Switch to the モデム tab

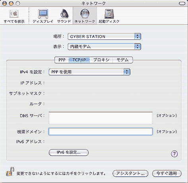(x=122, y=60)
